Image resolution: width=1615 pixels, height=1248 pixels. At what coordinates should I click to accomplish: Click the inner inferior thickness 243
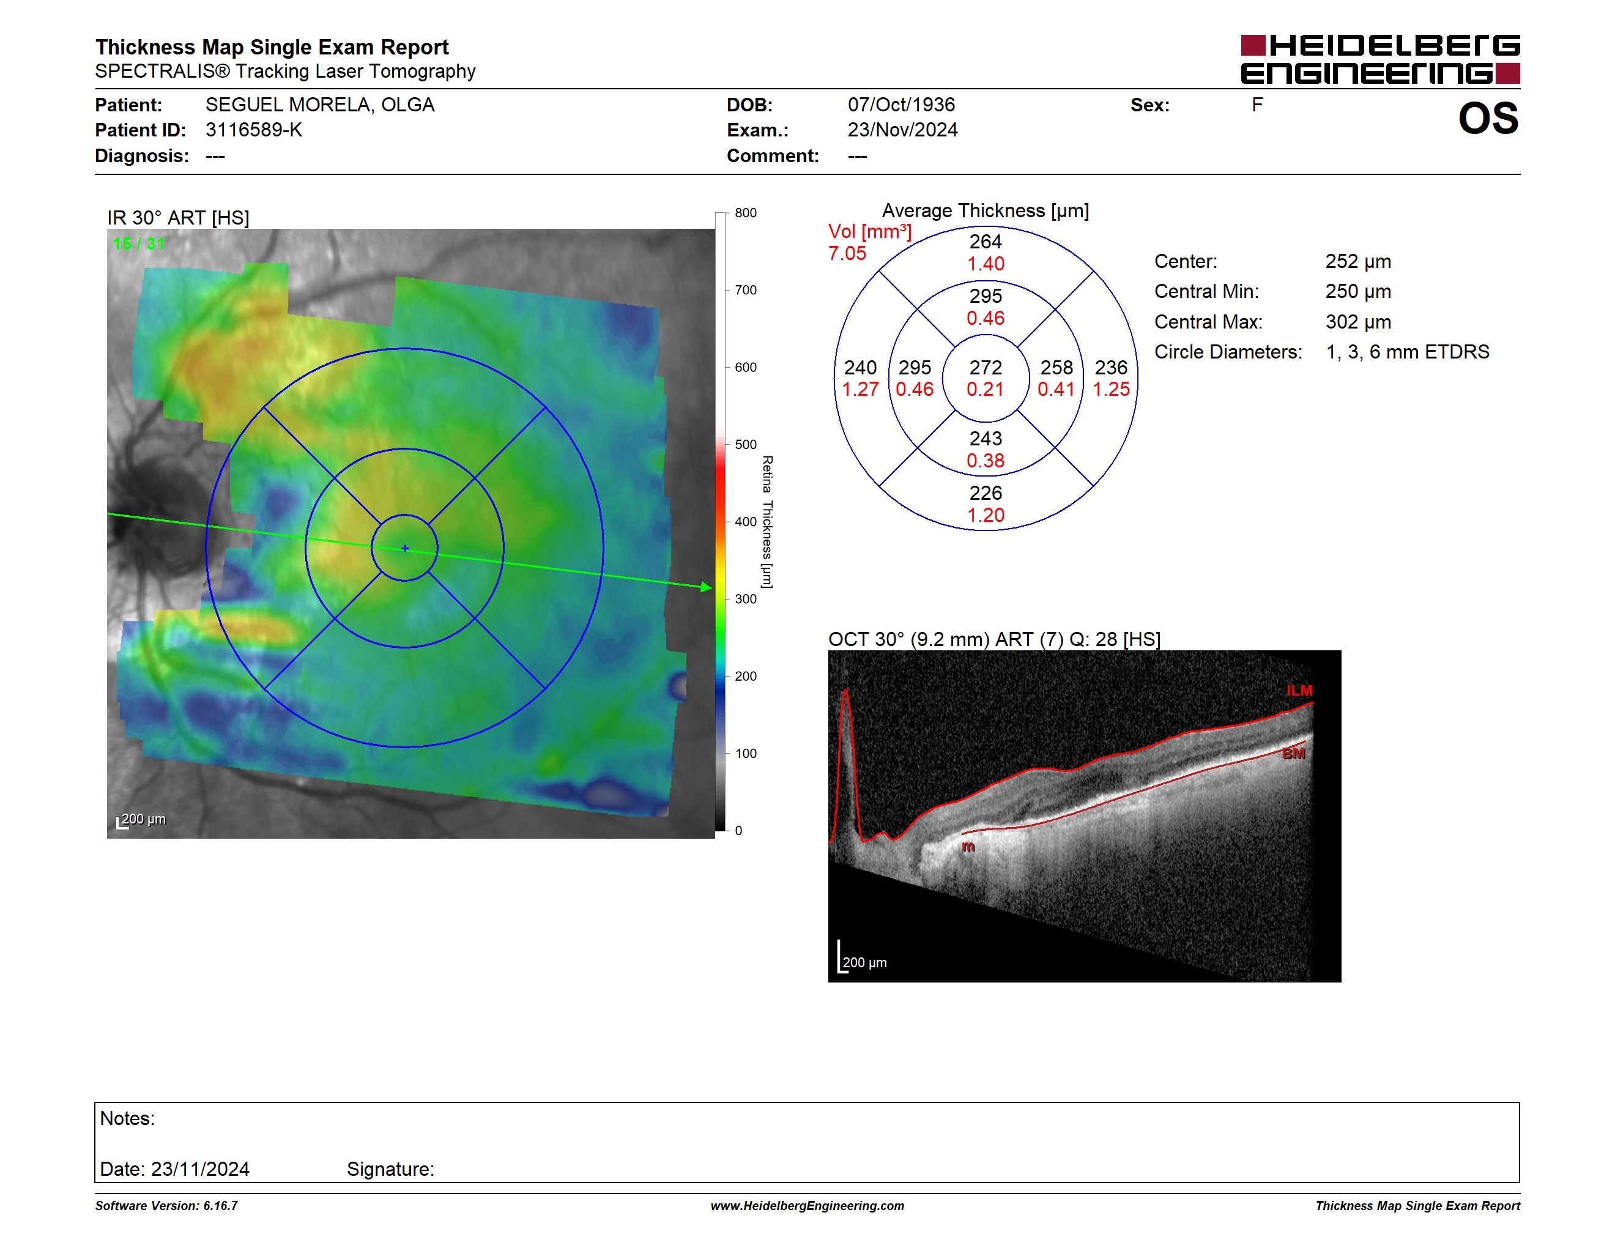[x=985, y=439]
